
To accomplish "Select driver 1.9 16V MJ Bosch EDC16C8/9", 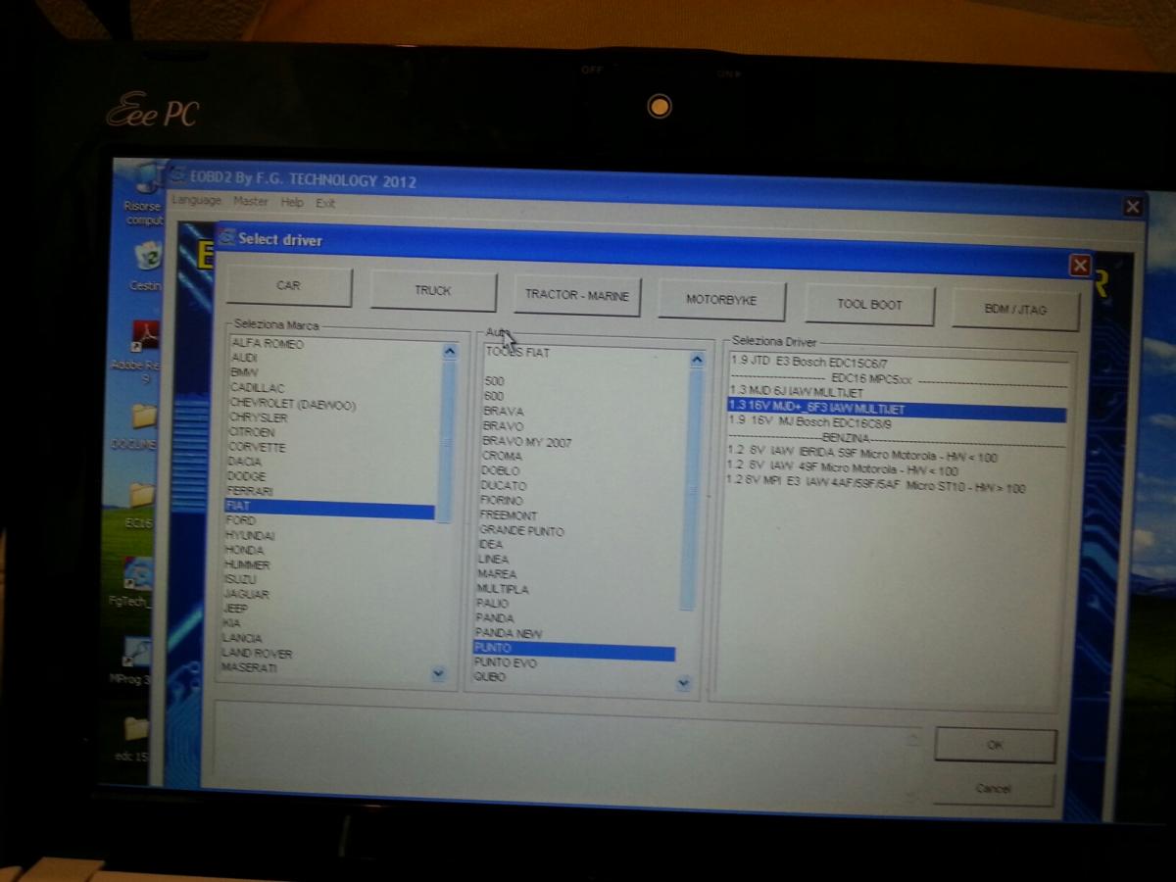I will coord(810,422).
